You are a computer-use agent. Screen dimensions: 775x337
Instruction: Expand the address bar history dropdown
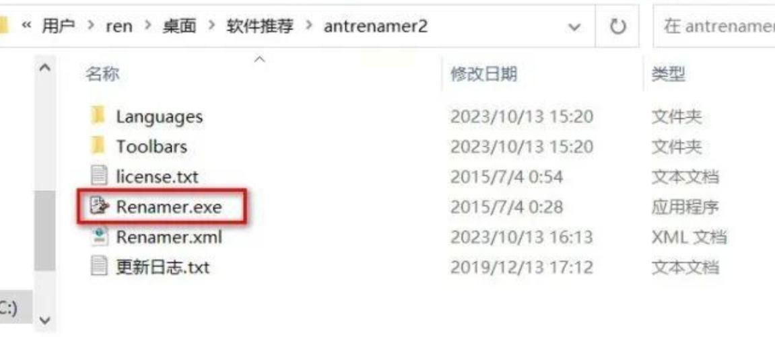pos(574,27)
